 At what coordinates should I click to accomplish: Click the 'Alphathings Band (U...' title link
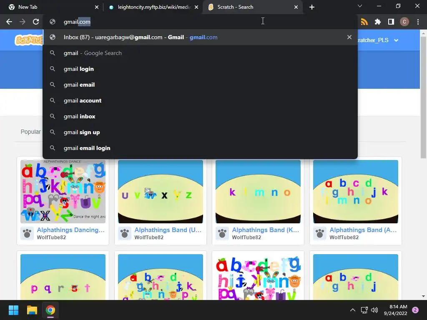coord(168,230)
